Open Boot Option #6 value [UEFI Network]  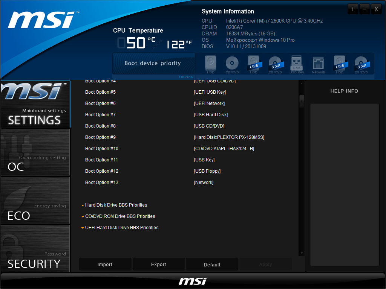pyautogui.click(x=209, y=103)
